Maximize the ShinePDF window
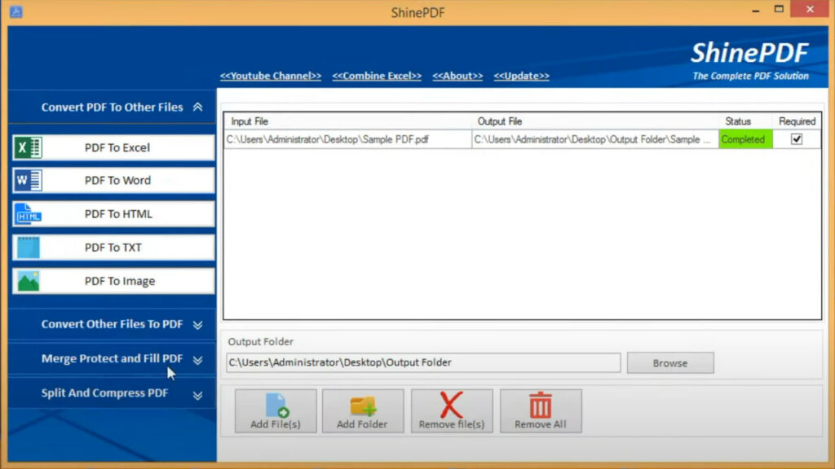835x469 pixels. tap(779, 9)
